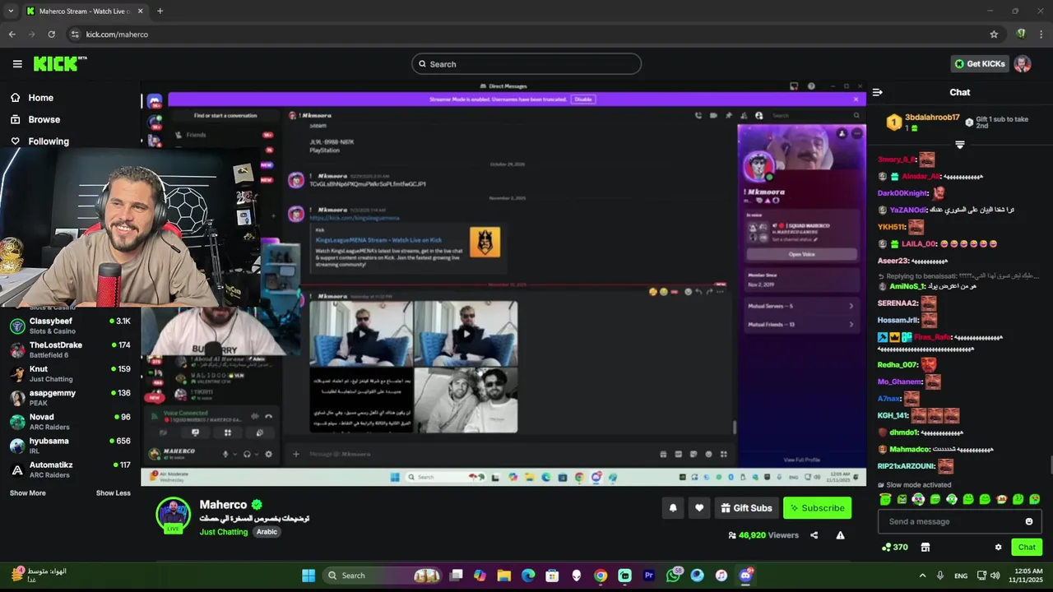The height and width of the screenshot is (592, 1053).
Task: Open user Dark00Knight in chat
Action: pos(902,193)
